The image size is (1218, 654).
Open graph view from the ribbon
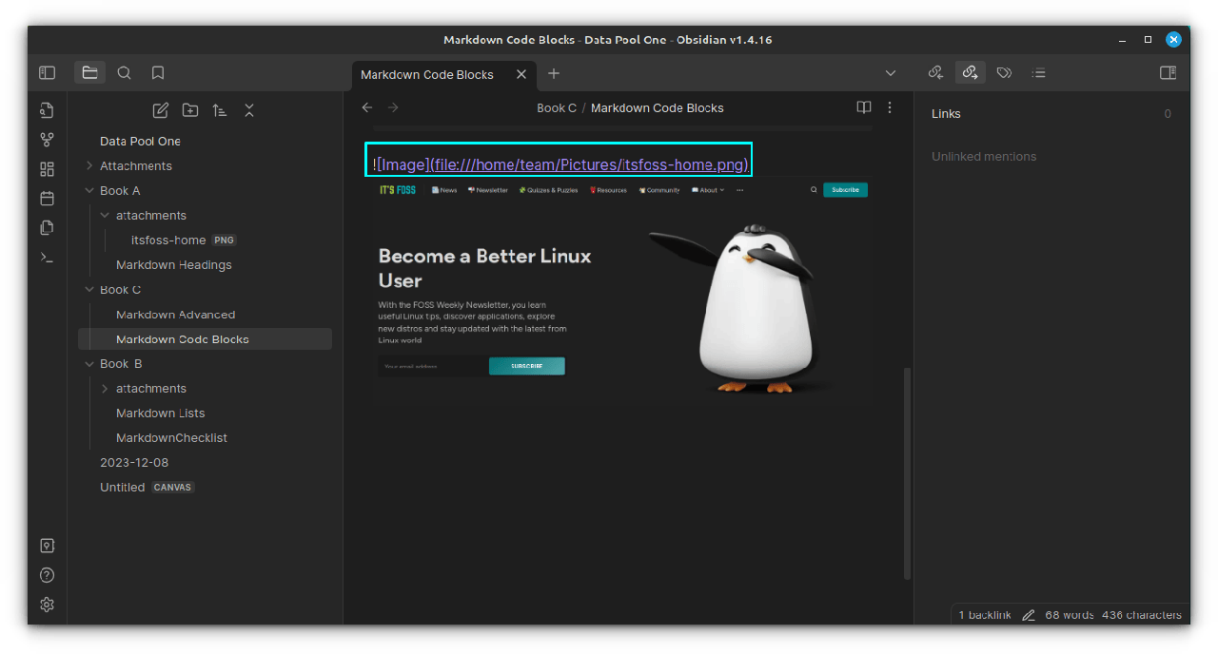[47, 140]
